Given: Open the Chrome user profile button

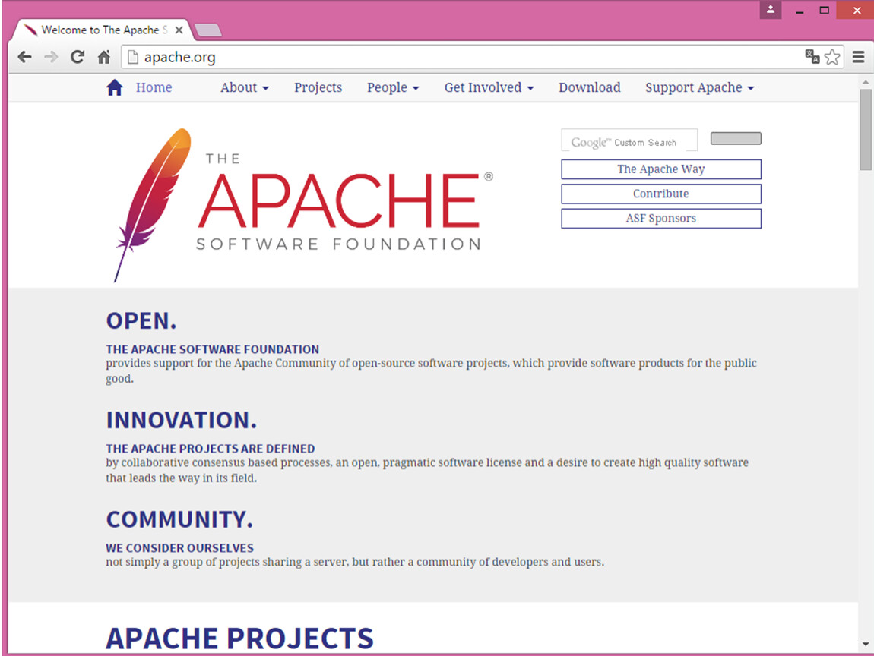Looking at the screenshot, I should point(771,10).
